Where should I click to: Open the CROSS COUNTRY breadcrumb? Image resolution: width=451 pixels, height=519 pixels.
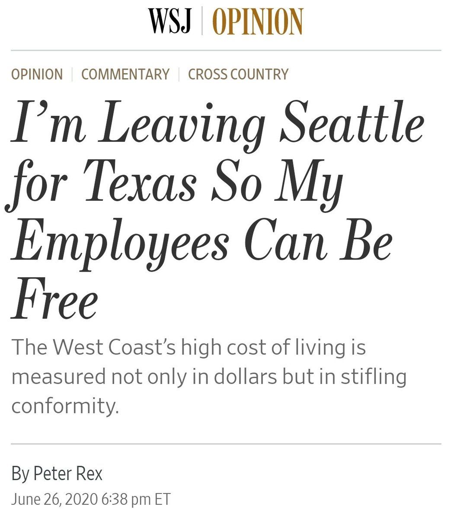pos(238,74)
